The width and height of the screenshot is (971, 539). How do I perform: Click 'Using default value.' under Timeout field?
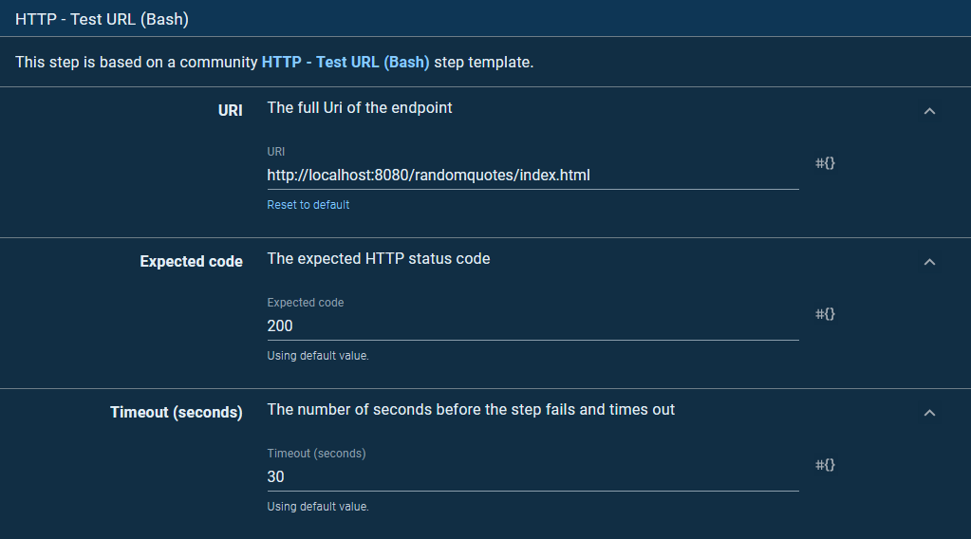(x=318, y=507)
